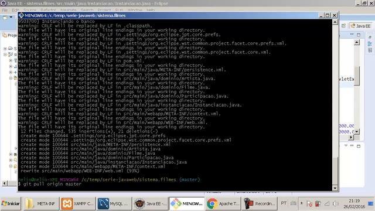Click the PT language indicator
375x211 pixels.
tap(284, 203)
